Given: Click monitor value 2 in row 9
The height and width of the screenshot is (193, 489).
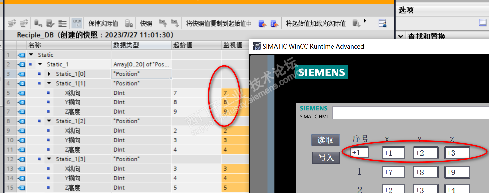Looking at the screenshot, I should (235, 131).
